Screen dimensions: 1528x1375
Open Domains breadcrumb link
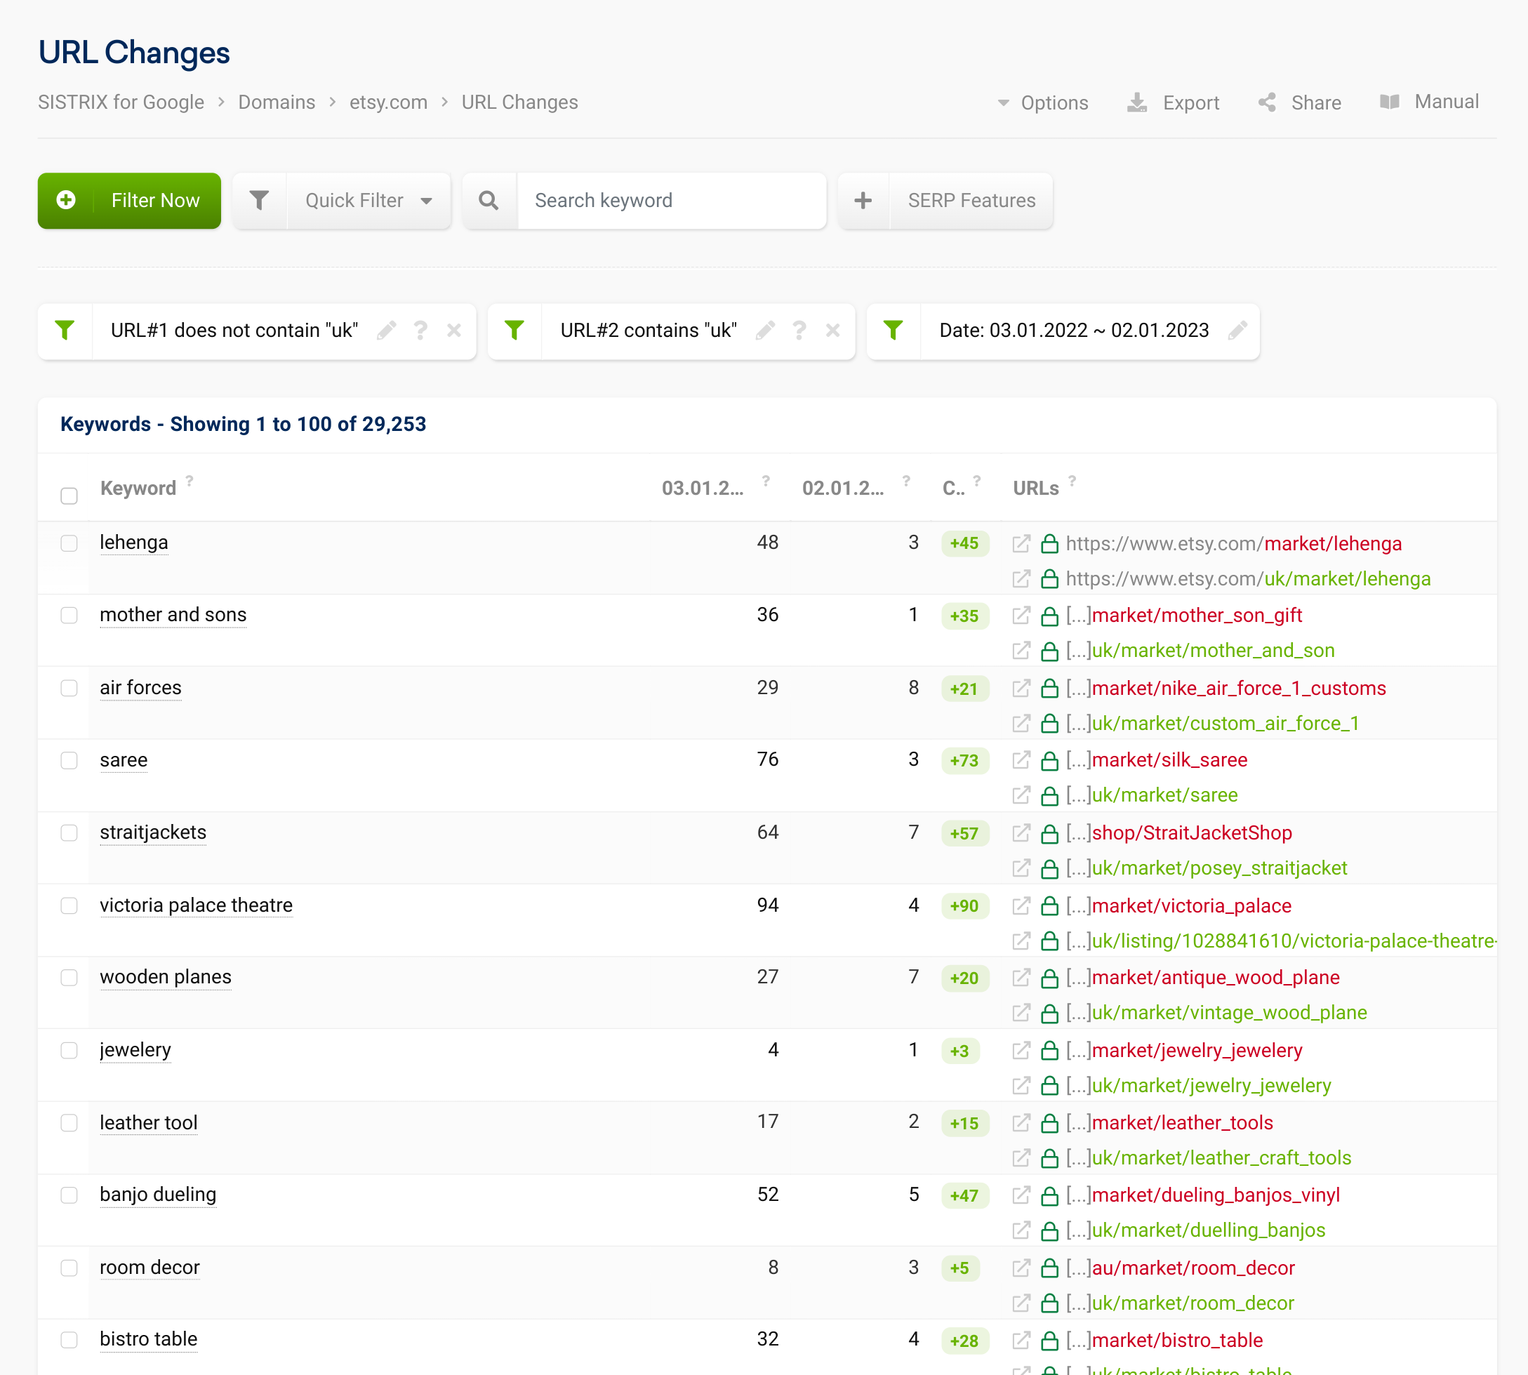click(x=277, y=102)
